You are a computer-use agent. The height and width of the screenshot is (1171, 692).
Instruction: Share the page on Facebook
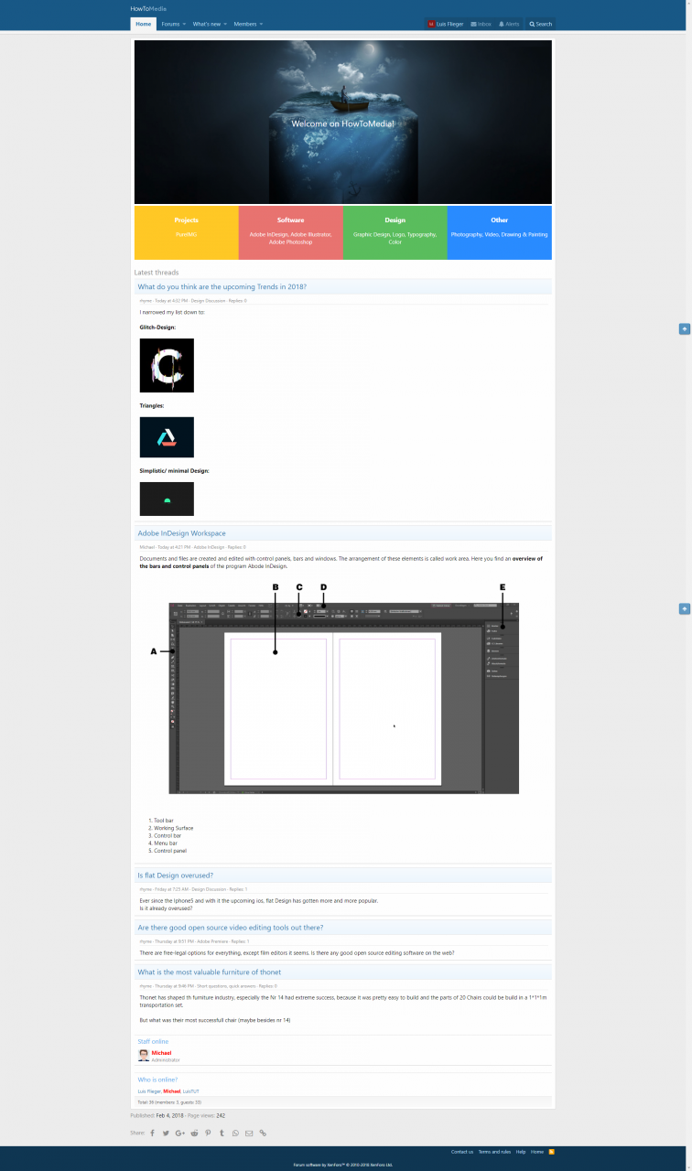152,1133
